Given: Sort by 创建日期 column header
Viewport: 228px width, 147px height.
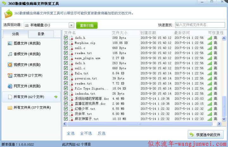Looking at the screenshot, I should 148,33.
